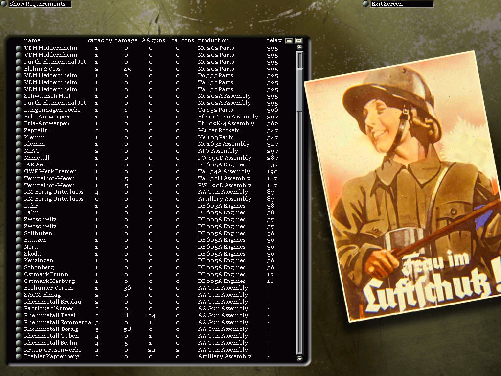
Task: Click the Langenhagen-Focke factory name
Action: point(52,110)
